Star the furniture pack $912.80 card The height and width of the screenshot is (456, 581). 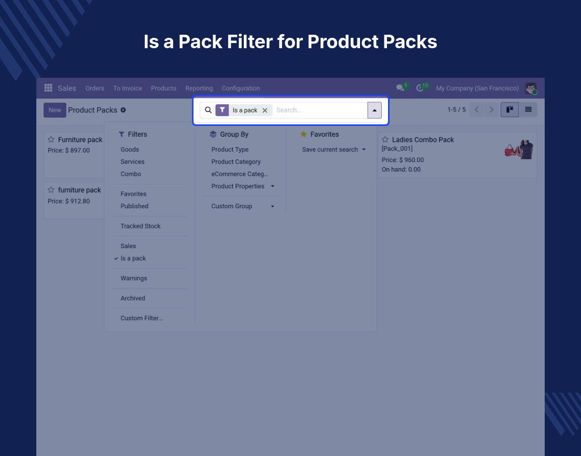tap(51, 190)
